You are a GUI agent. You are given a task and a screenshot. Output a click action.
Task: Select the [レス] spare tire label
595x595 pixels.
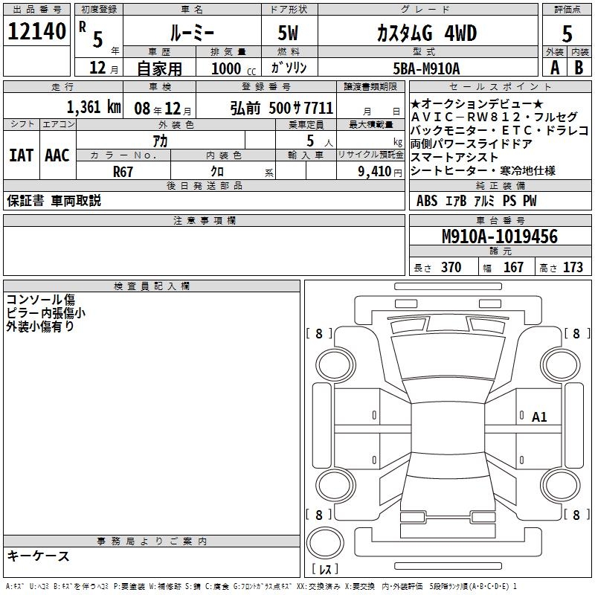(325, 569)
